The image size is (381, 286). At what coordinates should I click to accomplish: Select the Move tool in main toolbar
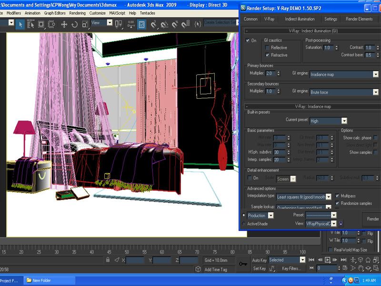(x=64, y=24)
